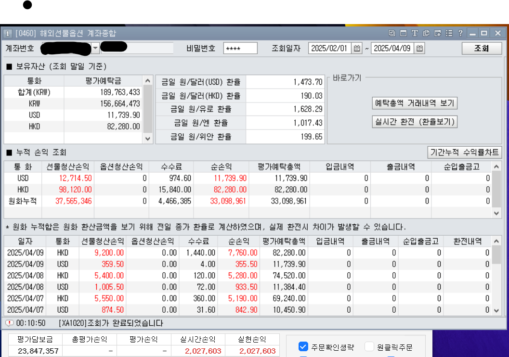Open calendar for end date 2025/04/09
The image size is (509, 357).
tap(419, 48)
